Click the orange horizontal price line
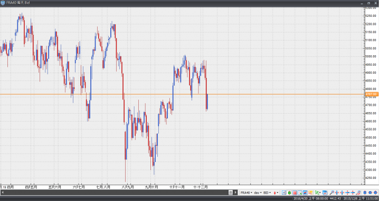The image size is (380, 201). pos(182,94)
